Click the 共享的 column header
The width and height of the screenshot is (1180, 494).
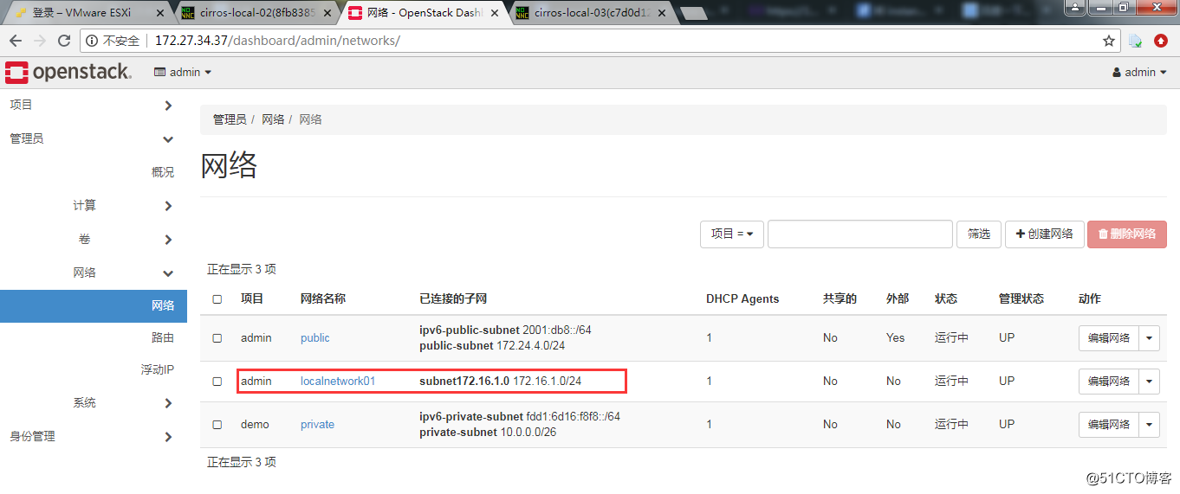tap(840, 299)
